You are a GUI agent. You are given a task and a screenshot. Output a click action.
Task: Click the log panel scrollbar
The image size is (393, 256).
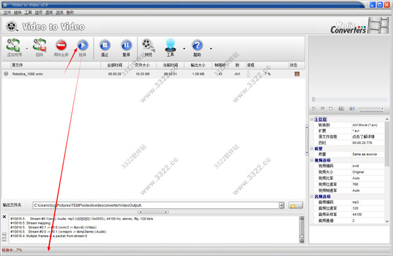[302, 230]
